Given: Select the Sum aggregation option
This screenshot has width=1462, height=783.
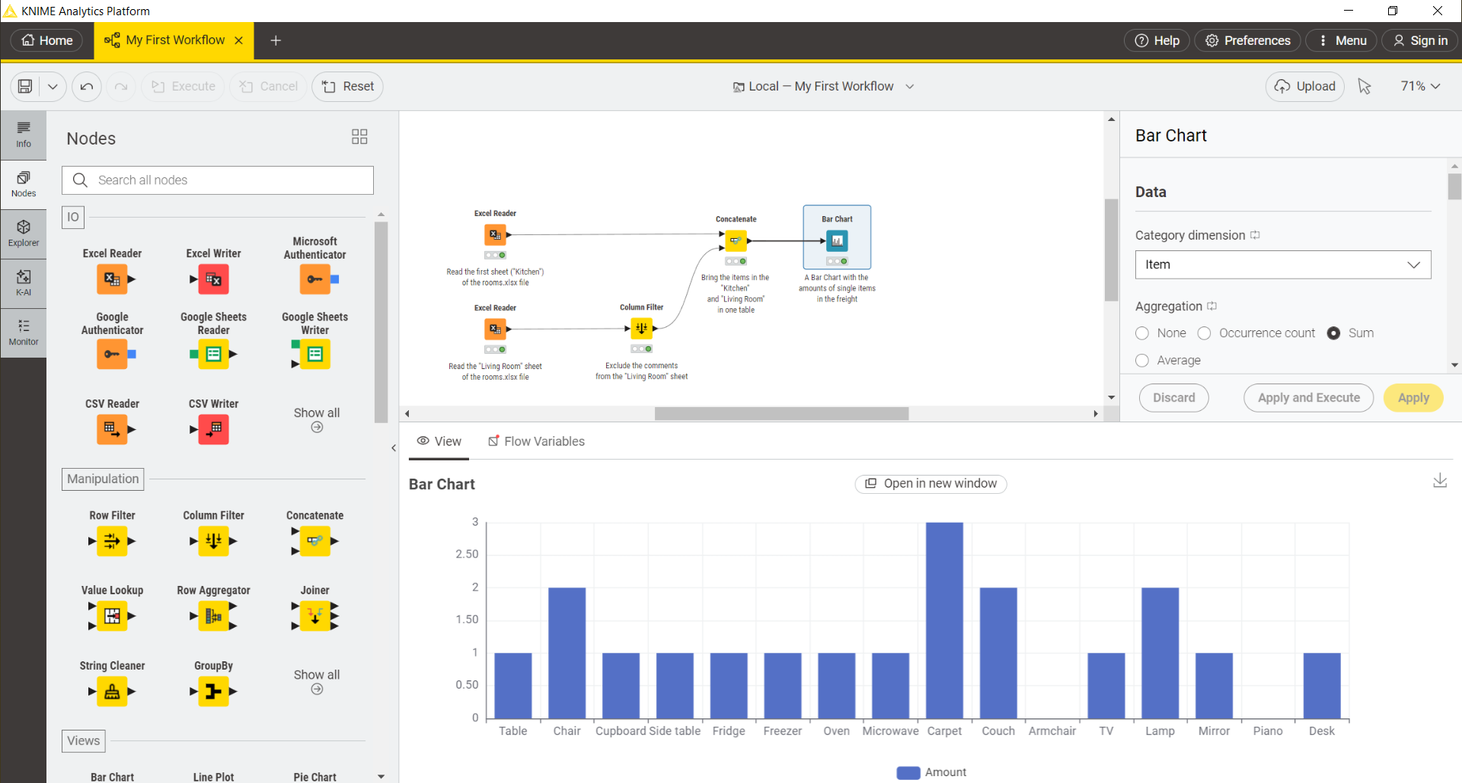Looking at the screenshot, I should tap(1333, 333).
